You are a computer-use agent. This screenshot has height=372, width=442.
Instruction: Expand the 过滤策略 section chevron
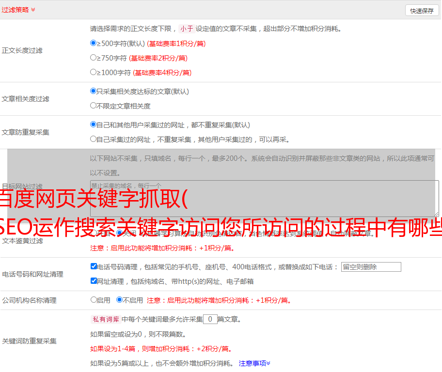click(33, 10)
